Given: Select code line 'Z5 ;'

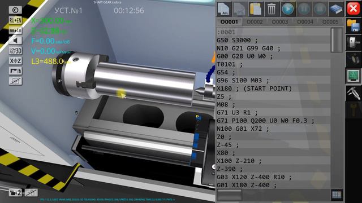Looking at the screenshot, I should 274,96.
